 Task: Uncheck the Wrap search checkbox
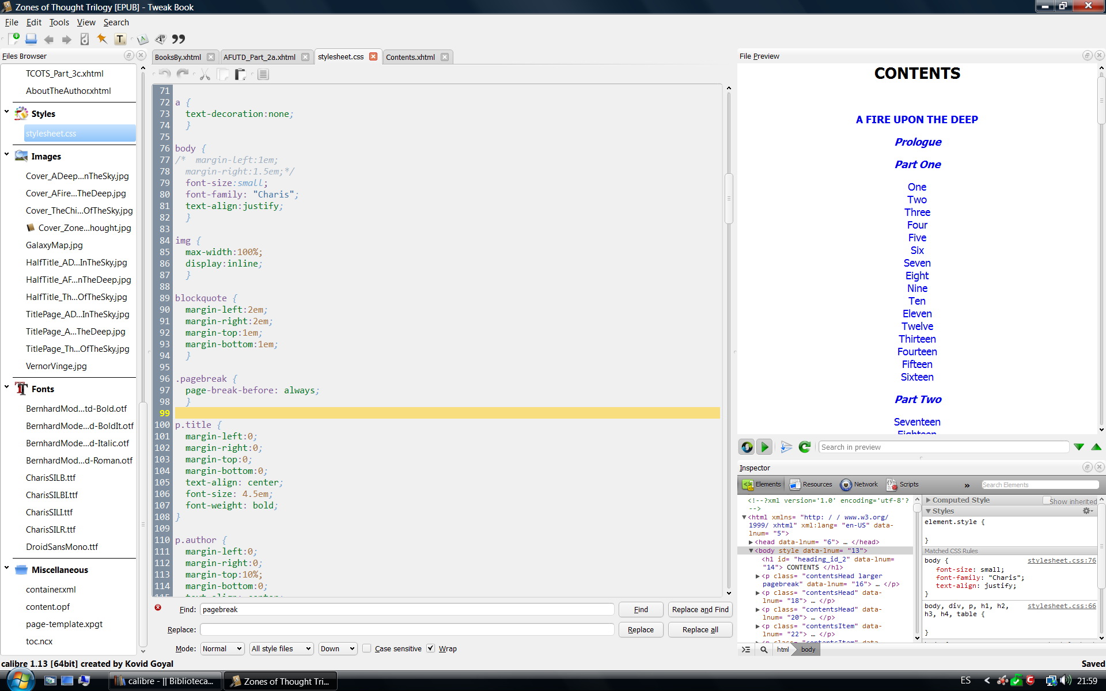pyautogui.click(x=431, y=648)
